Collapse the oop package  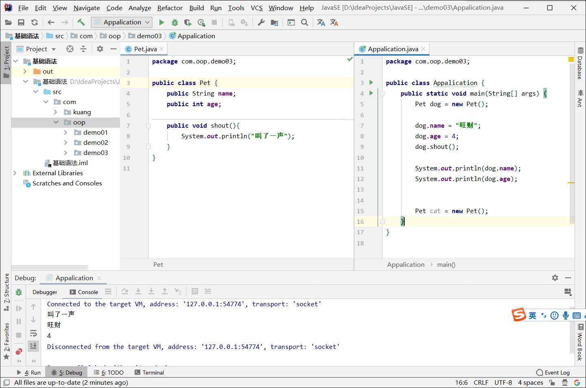coord(56,122)
